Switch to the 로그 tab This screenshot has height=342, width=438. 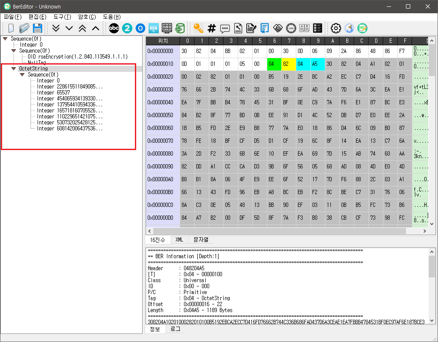coord(175,329)
